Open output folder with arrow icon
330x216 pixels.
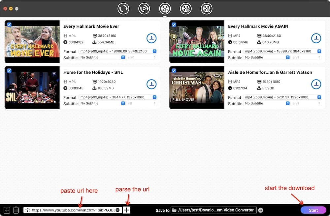pyautogui.click(x=261, y=210)
